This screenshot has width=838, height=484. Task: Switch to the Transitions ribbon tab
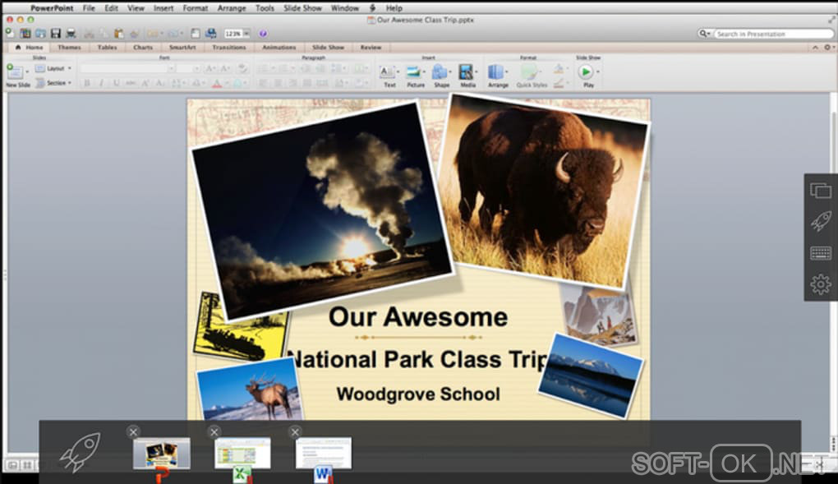point(228,48)
